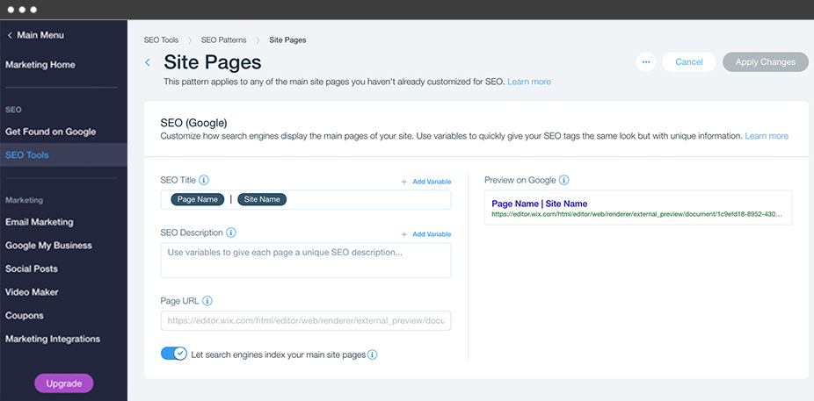
Task: Toggle search engines index main site pages
Action: 173,354
